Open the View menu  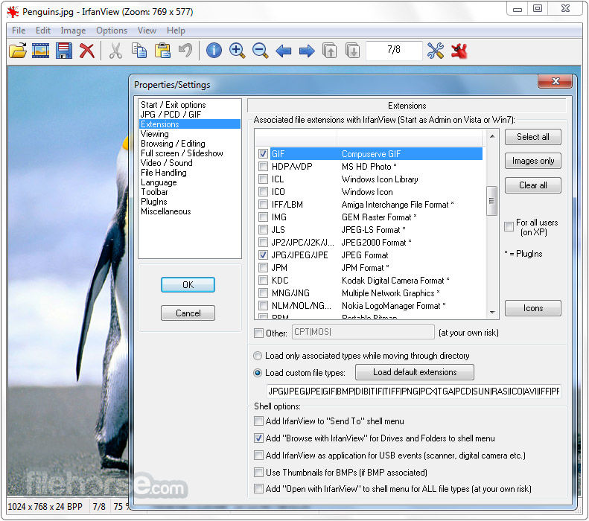pos(147,31)
